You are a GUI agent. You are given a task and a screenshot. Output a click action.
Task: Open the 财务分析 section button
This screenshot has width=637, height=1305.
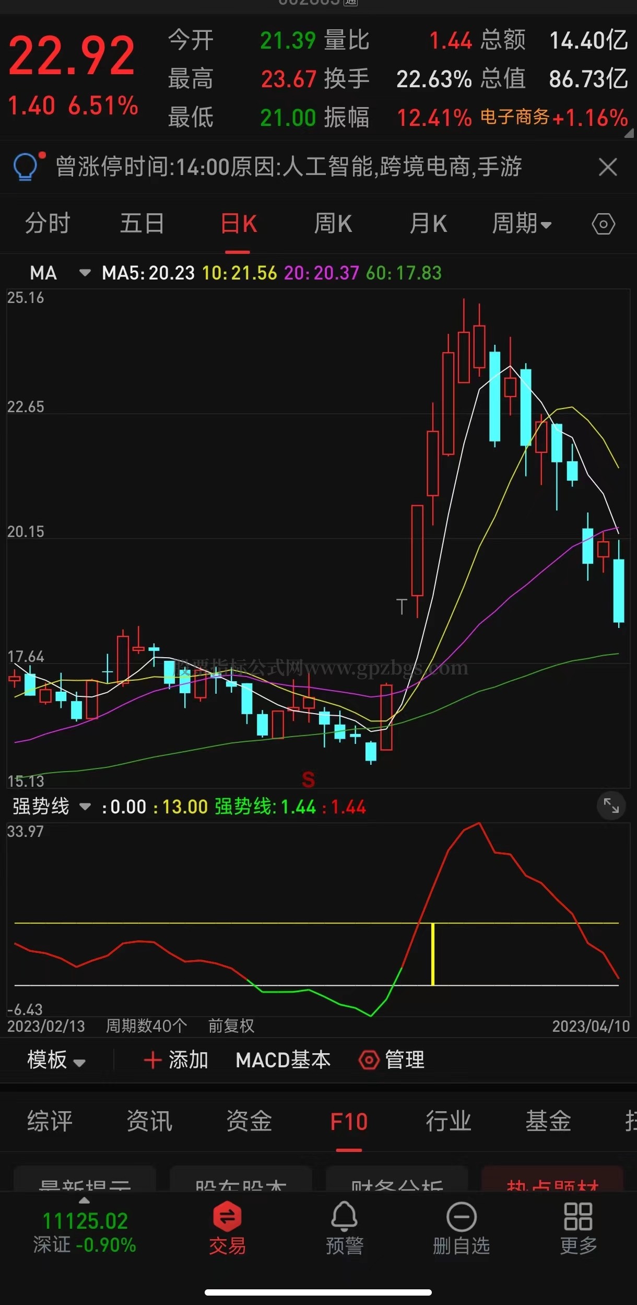click(397, 1179)
